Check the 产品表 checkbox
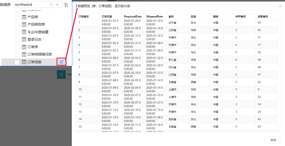Viewport: 285px width, 146px height. click(x=17, y=17)
